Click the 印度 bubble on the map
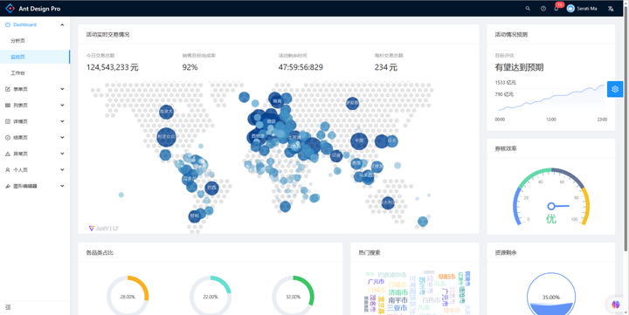Image resolution: width=629 pixels, height=315 pixels. [x=336, y=156]
